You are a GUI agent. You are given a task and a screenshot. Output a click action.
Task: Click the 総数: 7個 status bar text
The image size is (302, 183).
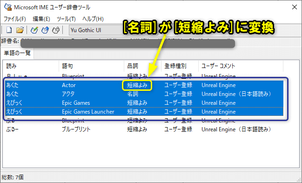(x=13, y=177)
